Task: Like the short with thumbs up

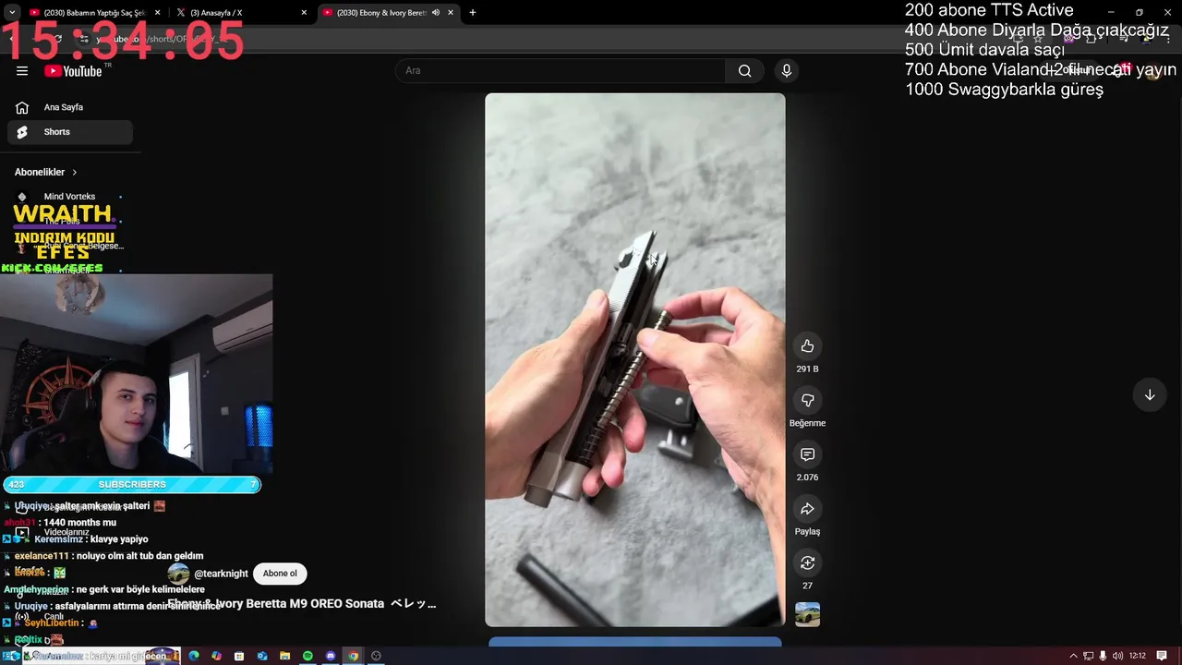Action: coord(807,346)
